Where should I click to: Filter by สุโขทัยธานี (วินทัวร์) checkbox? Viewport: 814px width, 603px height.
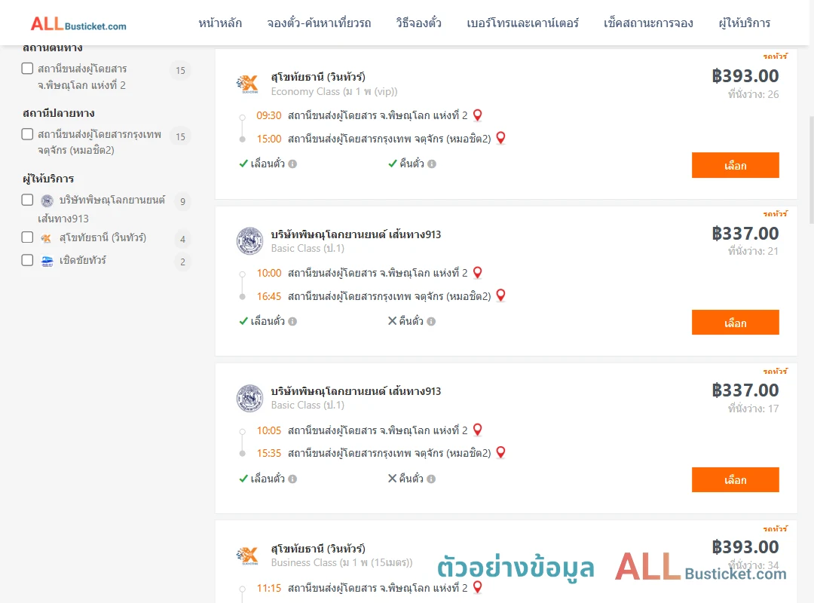click(x=28, y=237)
